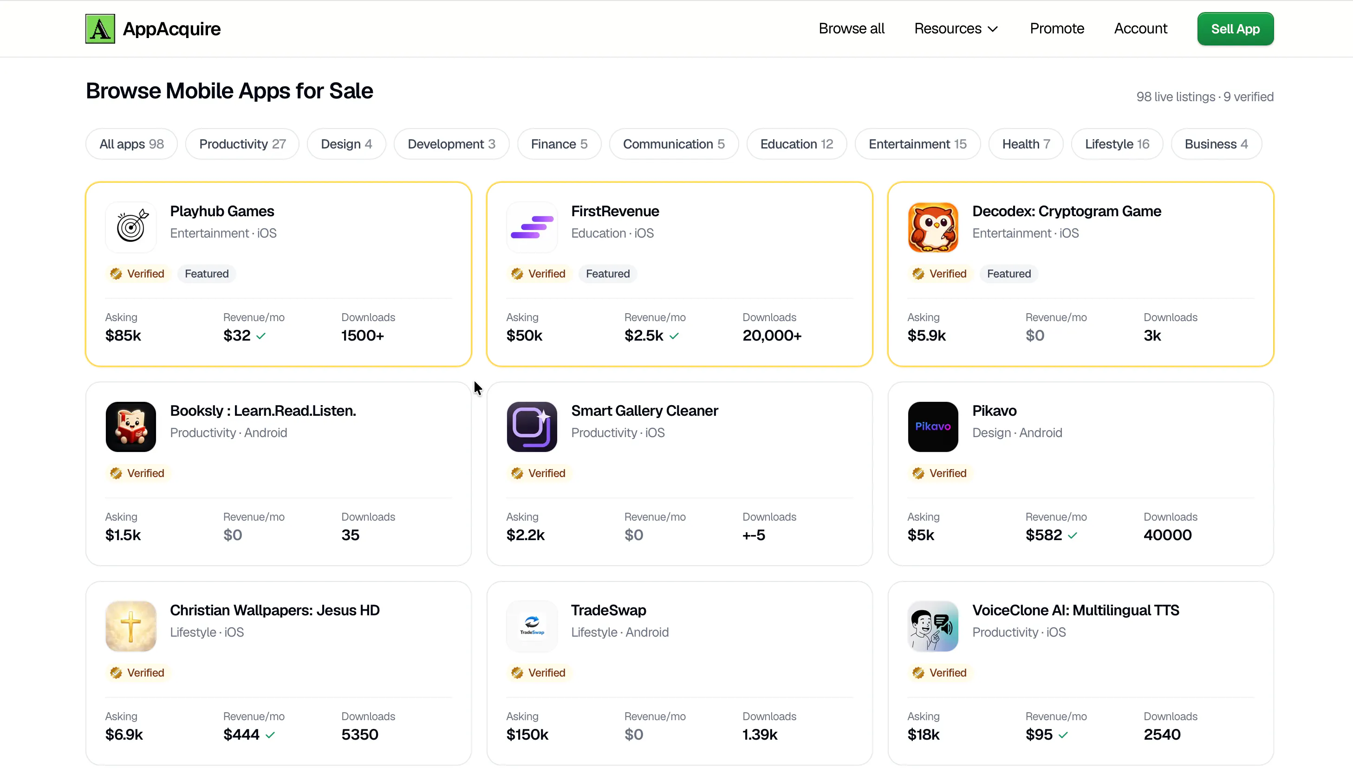This screenshot has width=1353, height=774.
Task: Click revenue checkmark beside $582 on Pikavo
Action: point(1072,535)
